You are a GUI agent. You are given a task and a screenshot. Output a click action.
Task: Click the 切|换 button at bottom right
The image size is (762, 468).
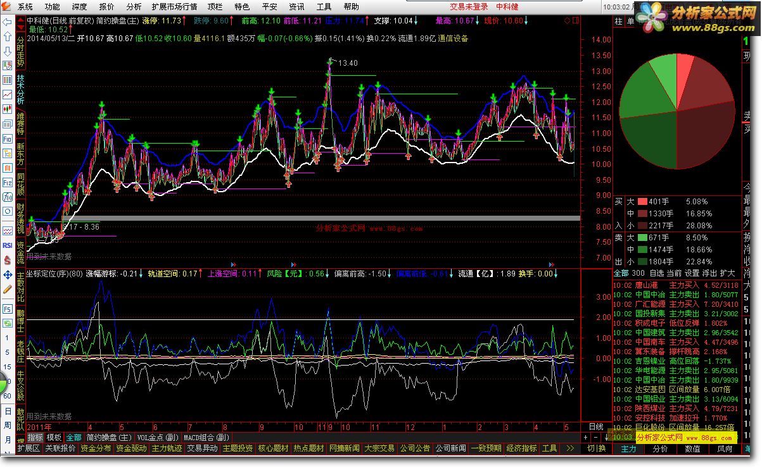(x=596, y=448)
